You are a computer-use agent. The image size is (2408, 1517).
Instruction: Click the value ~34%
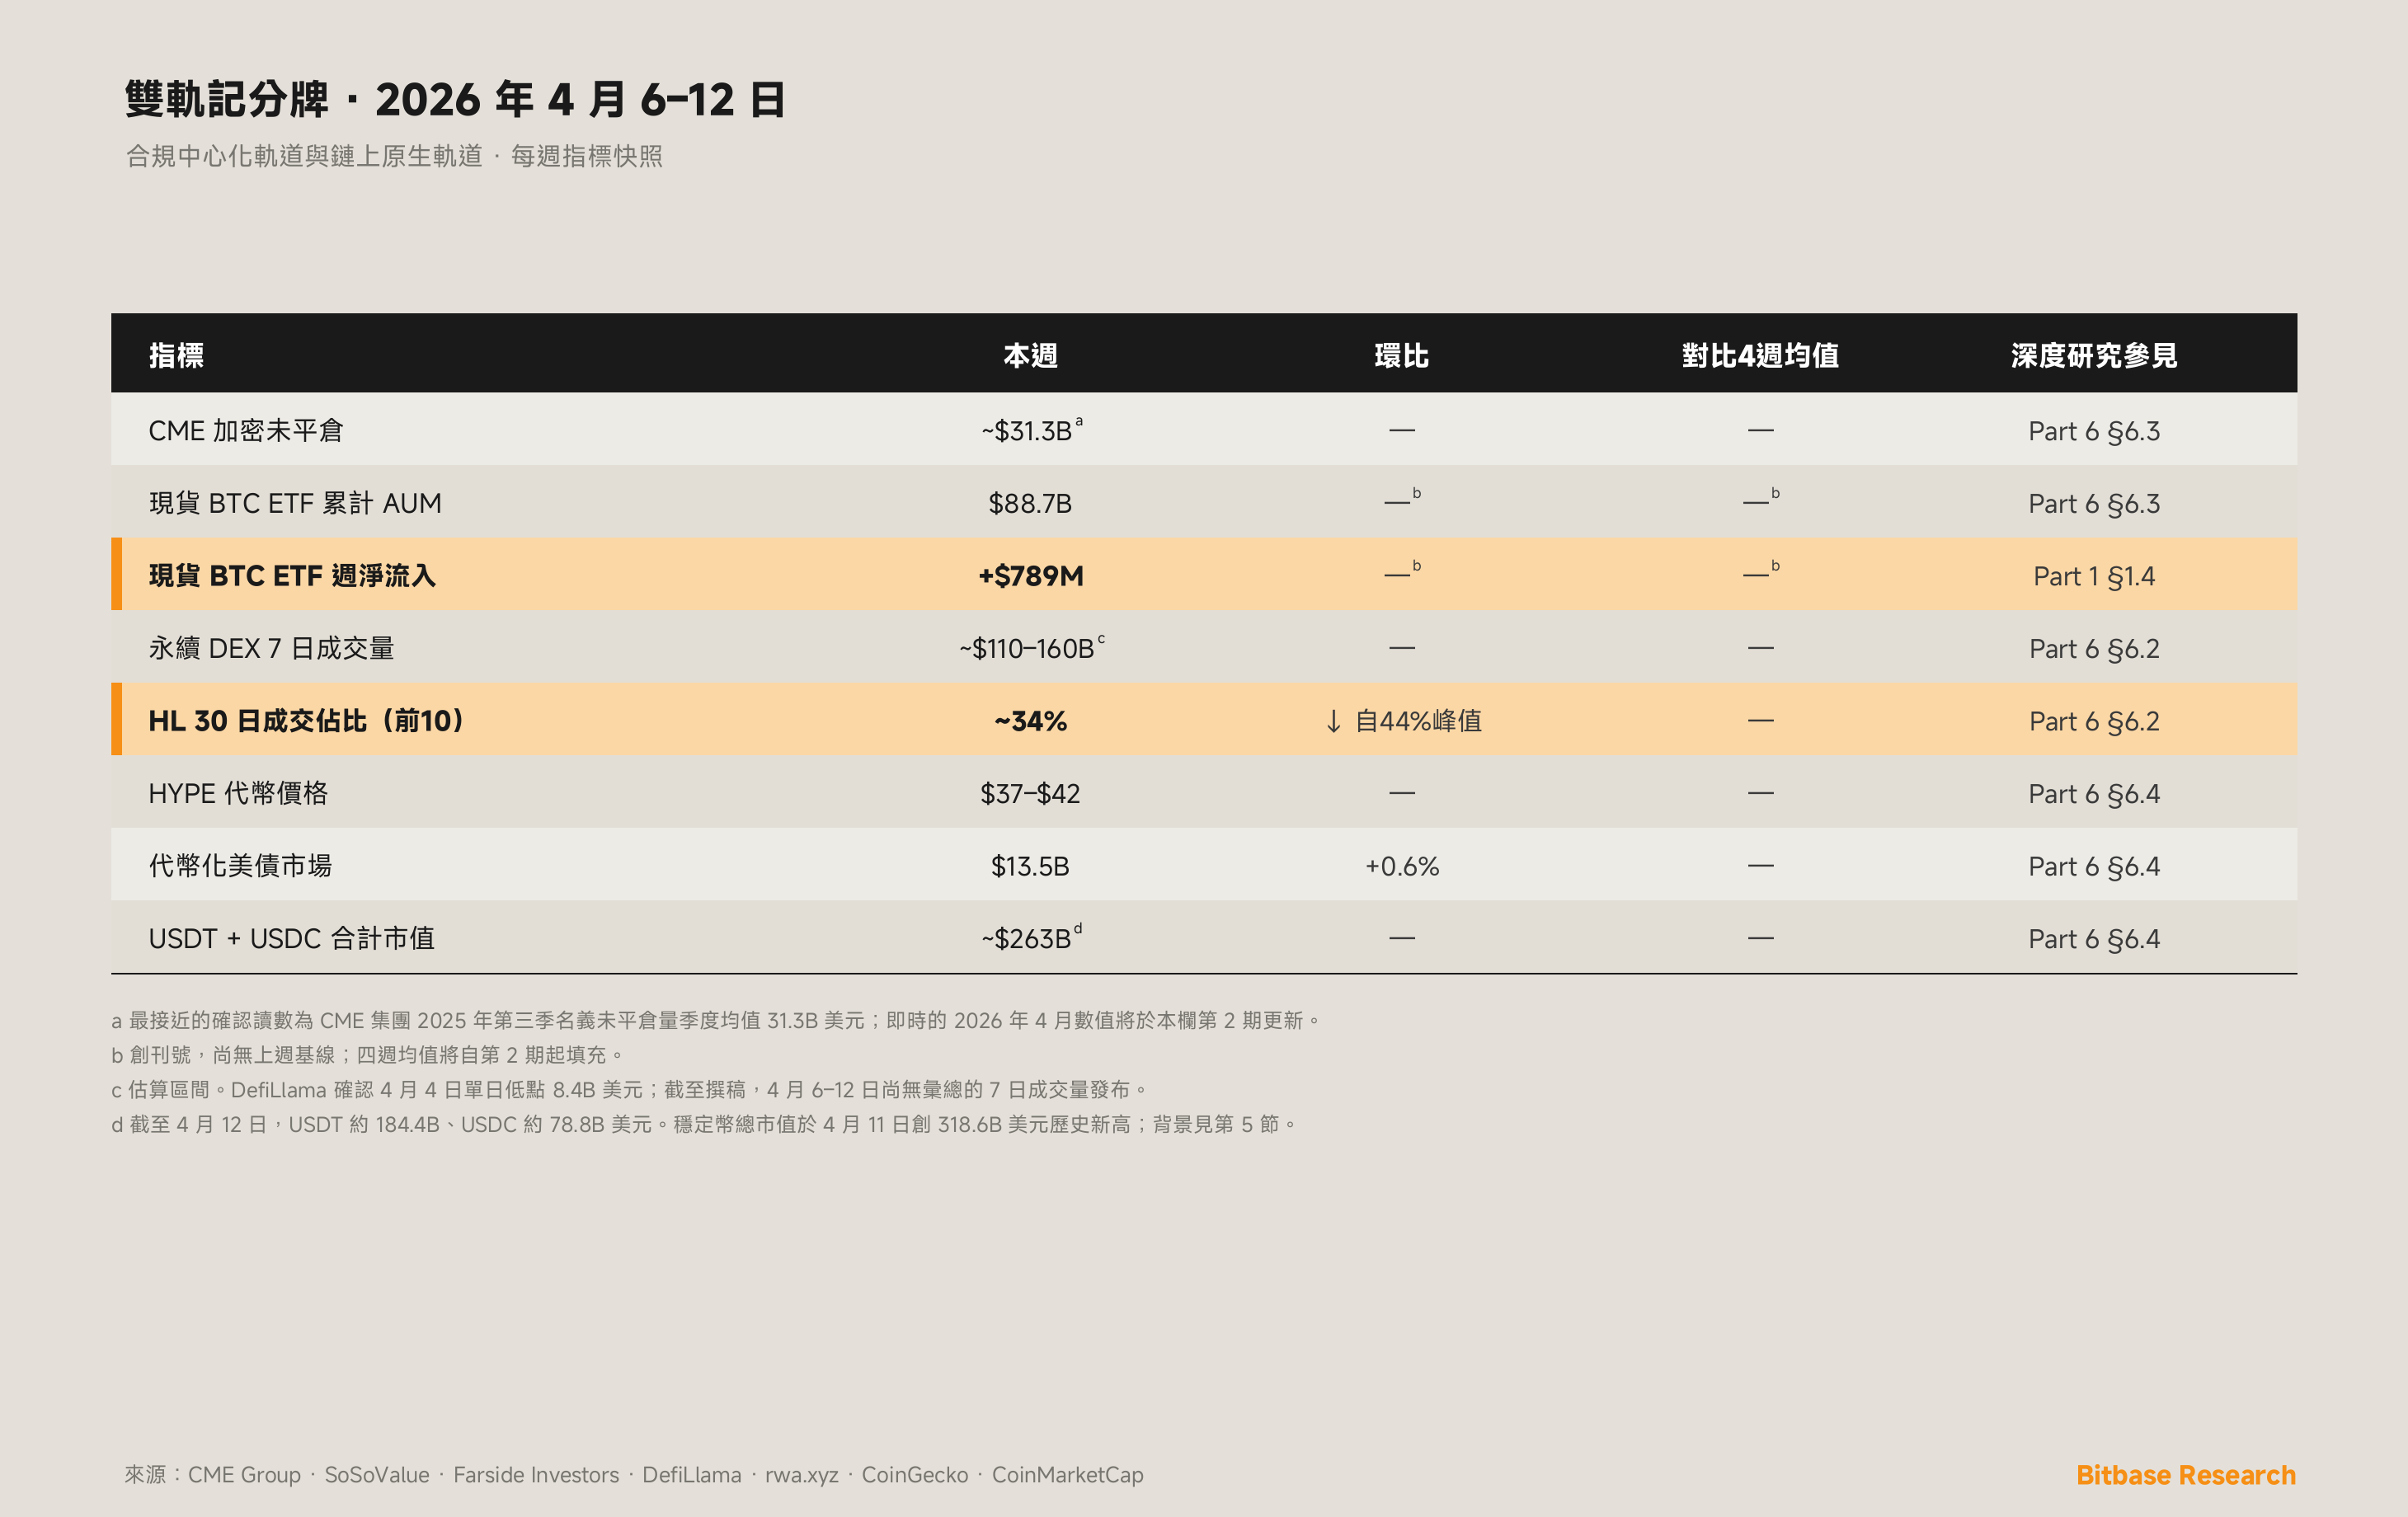(1030, 721)
